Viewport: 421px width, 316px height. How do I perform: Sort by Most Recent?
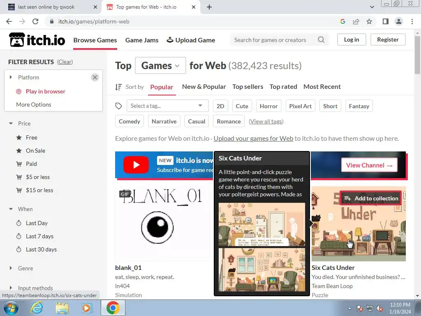click(x=322, y=87)
